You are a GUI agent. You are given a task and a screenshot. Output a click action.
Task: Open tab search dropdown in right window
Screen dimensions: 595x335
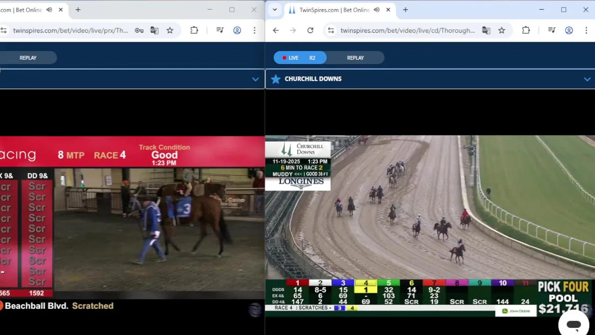[x=275, y=10]
